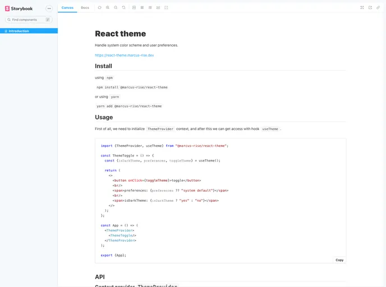
Task: Zoom out of the canvas
Action: click(x=116, y=8)
